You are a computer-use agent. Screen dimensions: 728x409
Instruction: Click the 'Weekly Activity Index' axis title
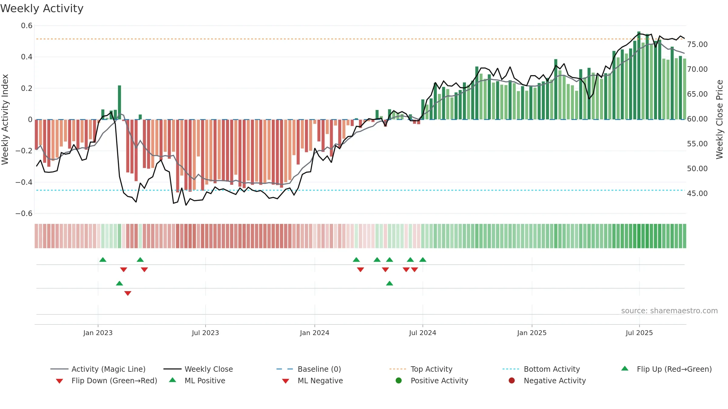(5, 119)
